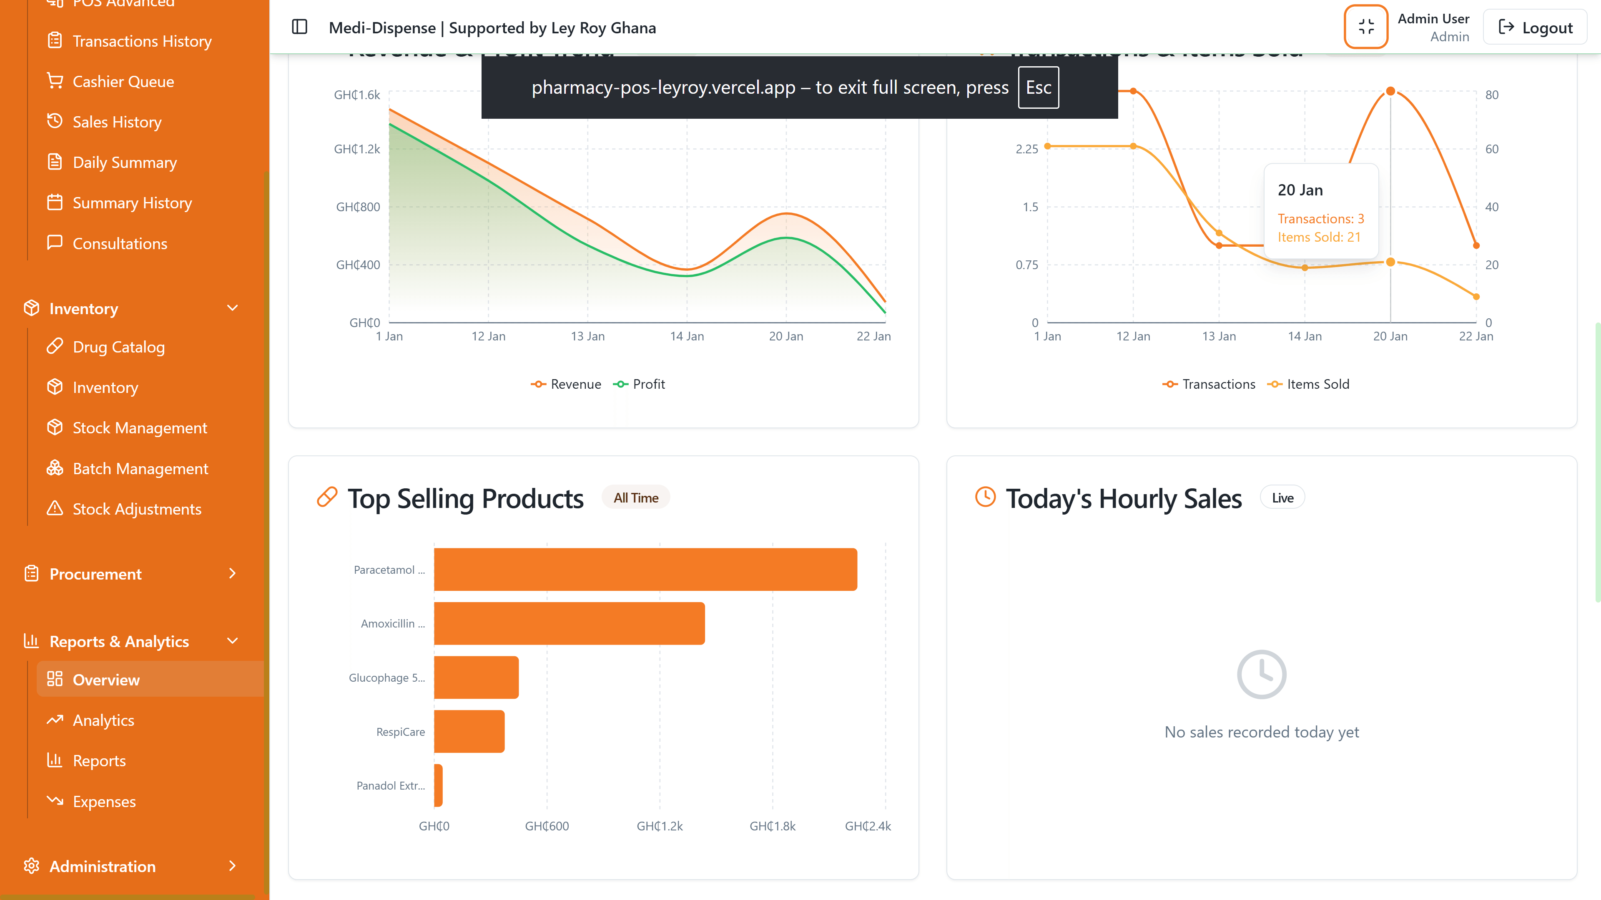Click the Cashier Queue cart icon
The width and height of the screenshot is (1601, 900).
55,81
